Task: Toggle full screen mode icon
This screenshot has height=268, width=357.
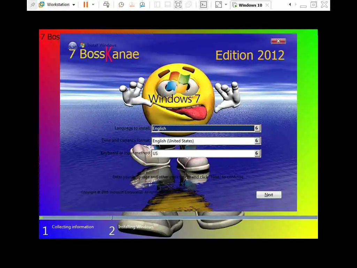Action: click(178, 5)
